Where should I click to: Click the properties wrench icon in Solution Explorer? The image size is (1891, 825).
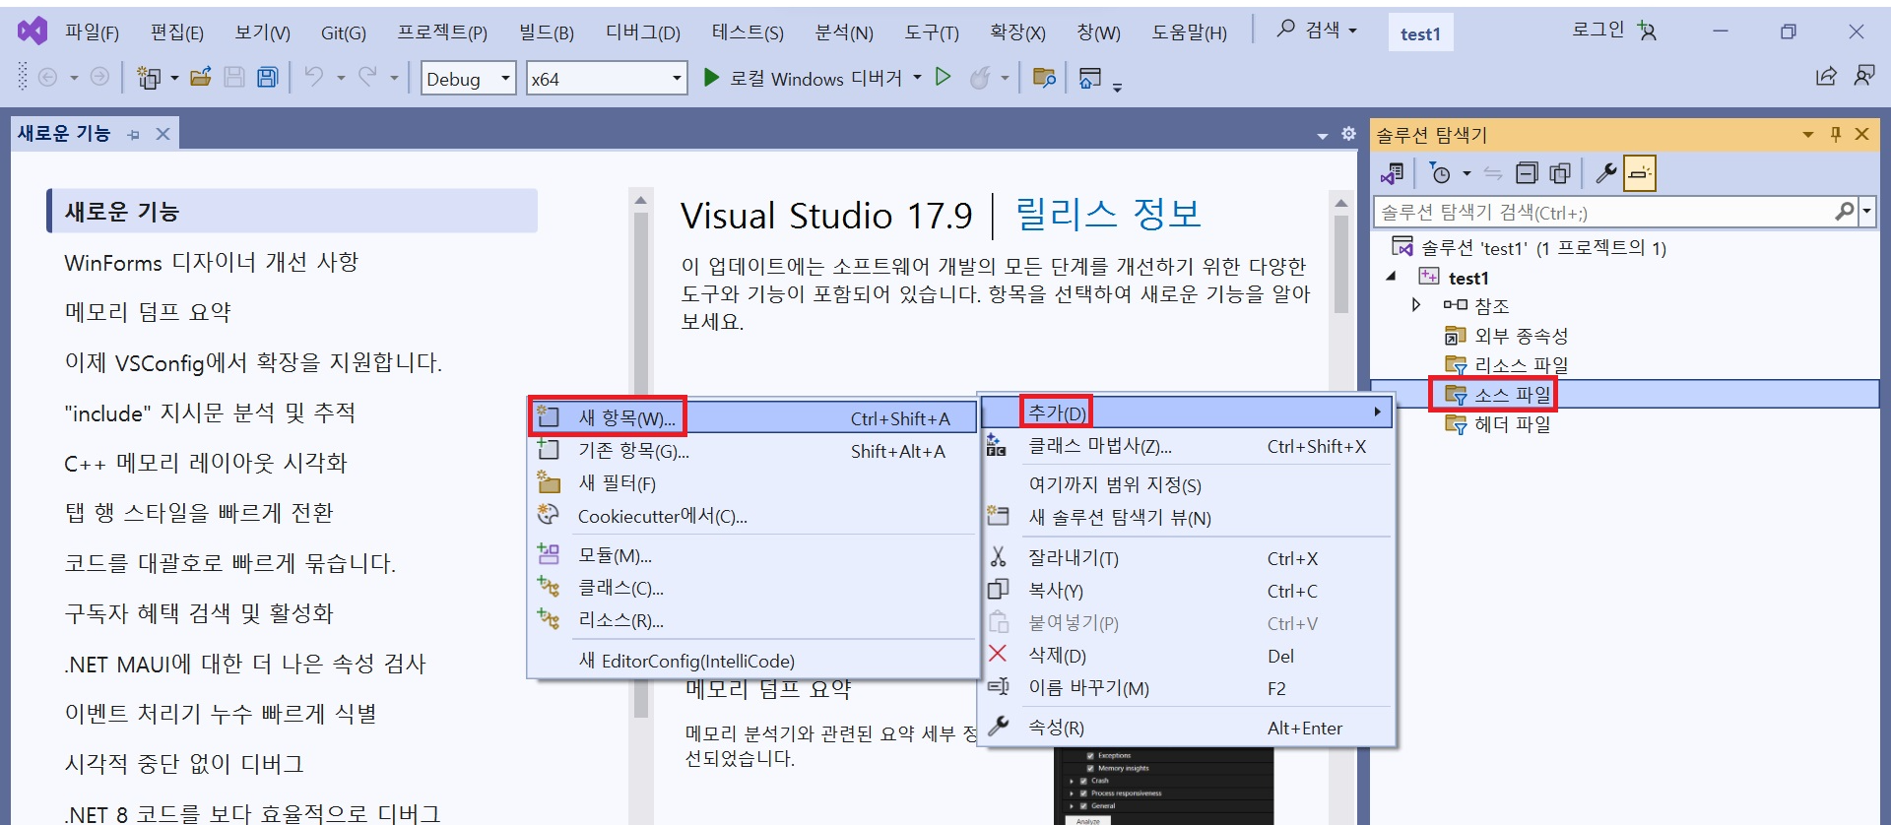1606,174
